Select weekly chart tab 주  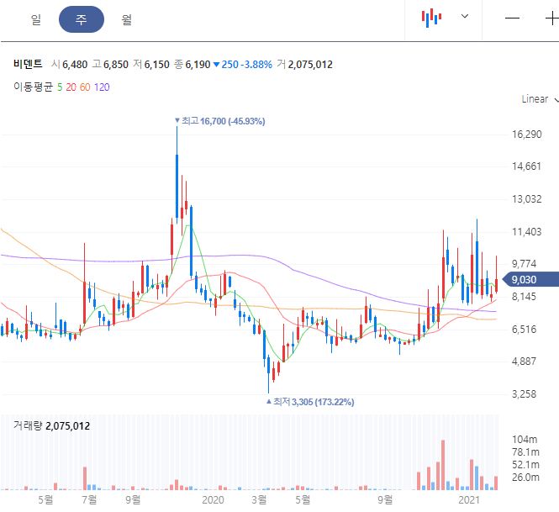click(82, 19)
